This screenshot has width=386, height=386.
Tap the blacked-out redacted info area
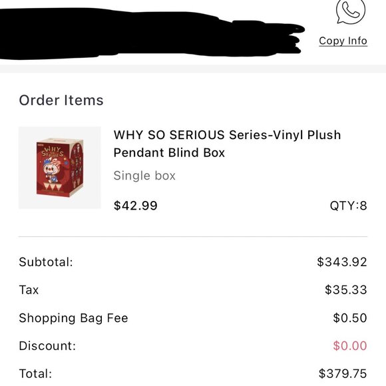pos(150,34)
